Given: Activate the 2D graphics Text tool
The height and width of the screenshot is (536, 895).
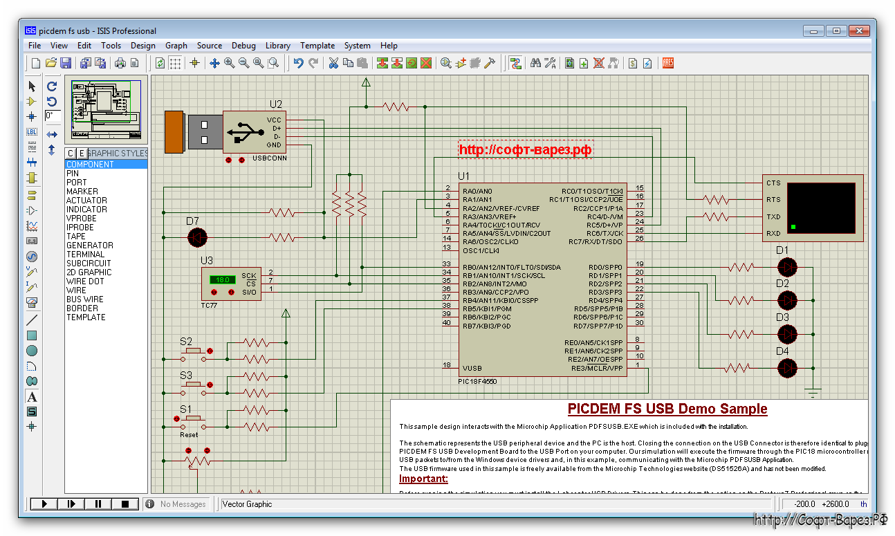Looking at the screenshot, I should click(32, 396).
